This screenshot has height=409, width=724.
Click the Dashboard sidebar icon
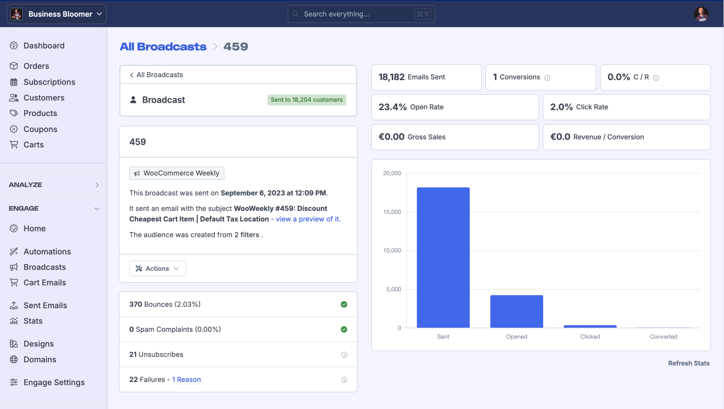(14, 45)
